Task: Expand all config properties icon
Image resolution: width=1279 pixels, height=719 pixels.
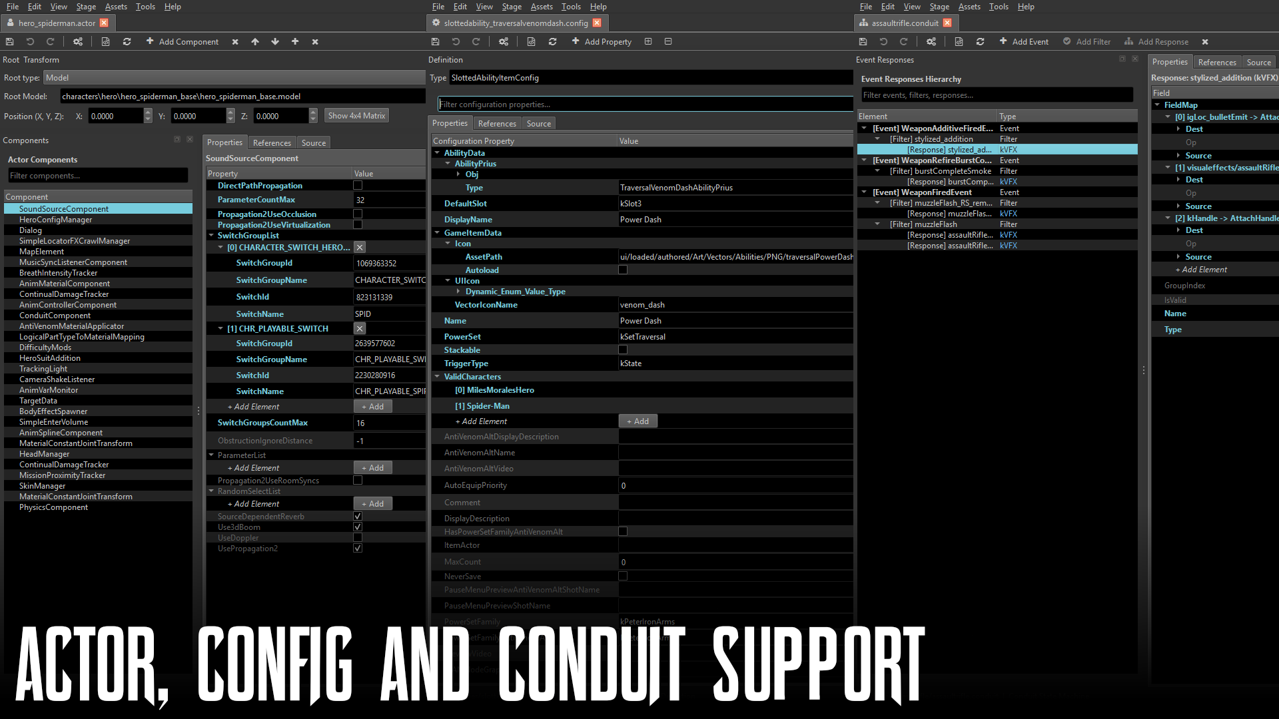Action: point(648,41)
